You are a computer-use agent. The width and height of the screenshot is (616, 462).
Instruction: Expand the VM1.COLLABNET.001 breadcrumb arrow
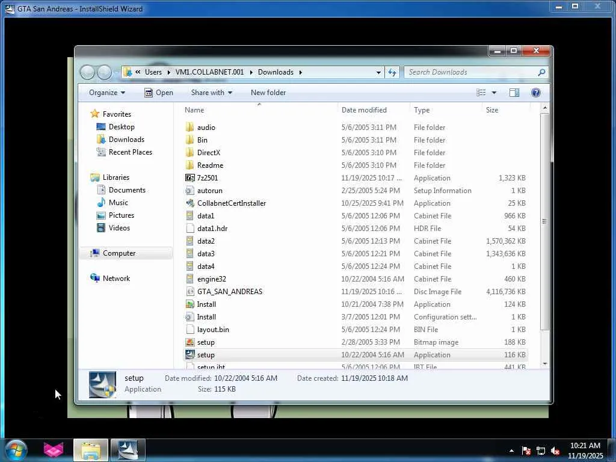[x=251, y=72]
